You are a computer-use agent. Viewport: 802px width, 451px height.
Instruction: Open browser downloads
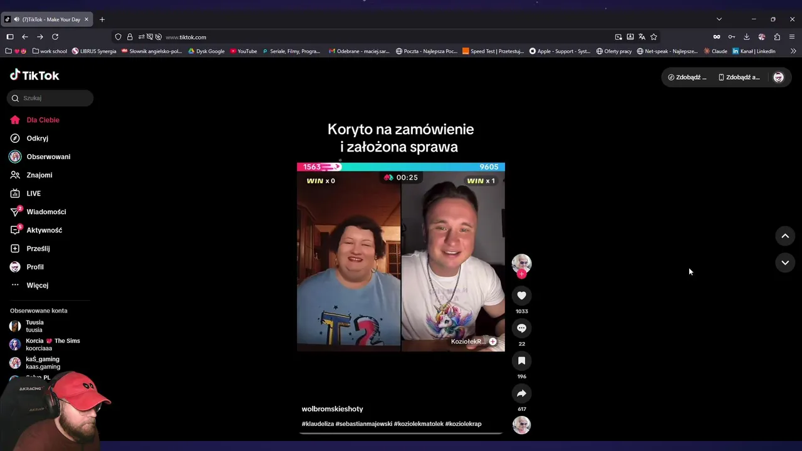click(746, 37)
